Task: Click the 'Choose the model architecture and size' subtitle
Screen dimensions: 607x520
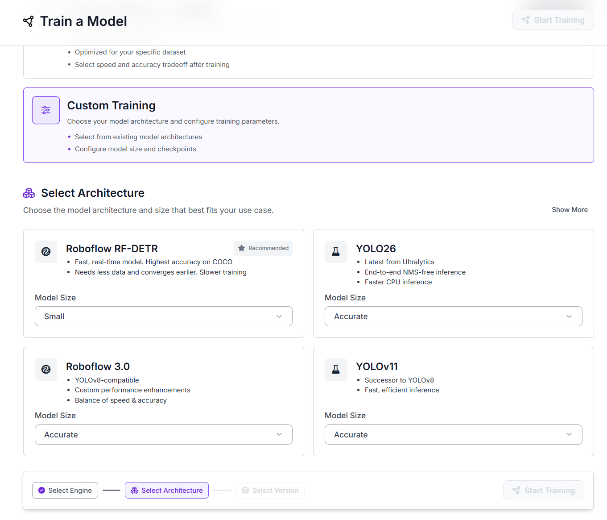Action: (149, 210)
